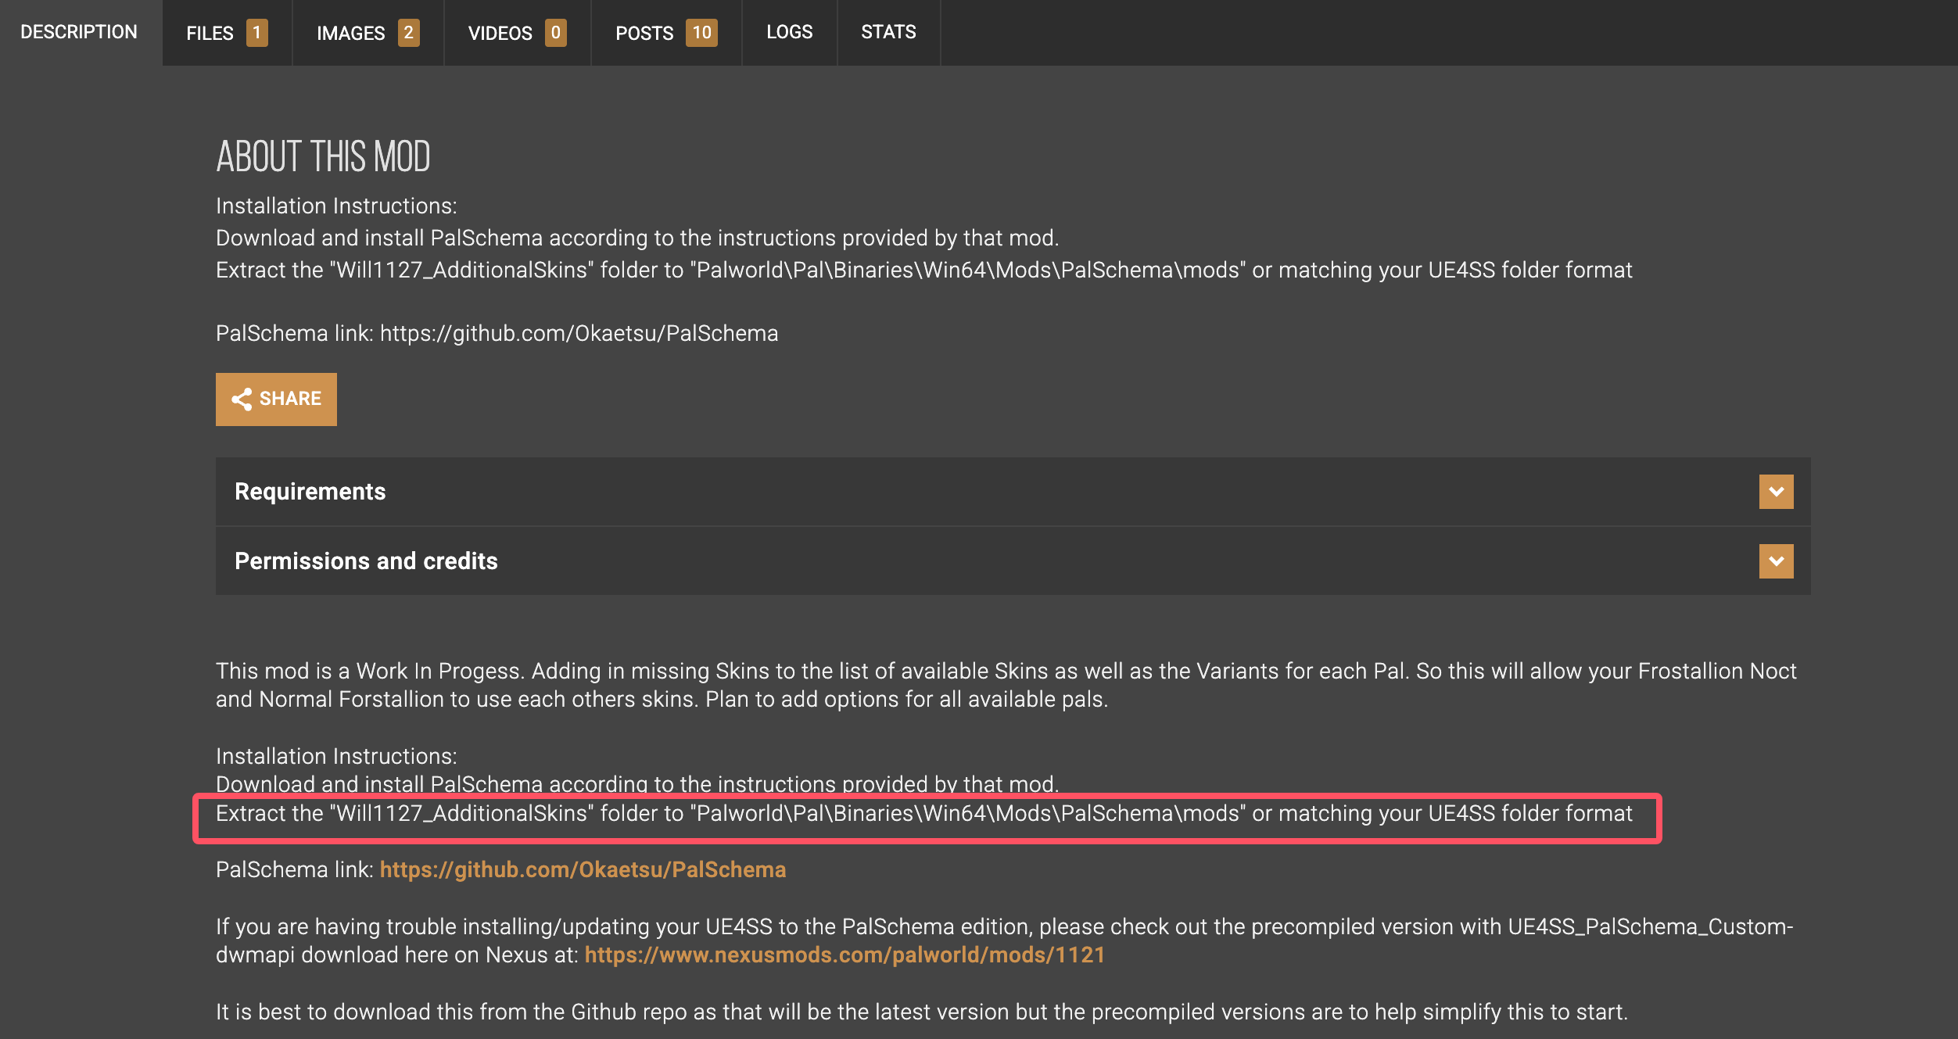Image resolution: width=1958 pixels, height=1039 pixels.
Task: Open the Logs tab
Action: click(789, 32)
